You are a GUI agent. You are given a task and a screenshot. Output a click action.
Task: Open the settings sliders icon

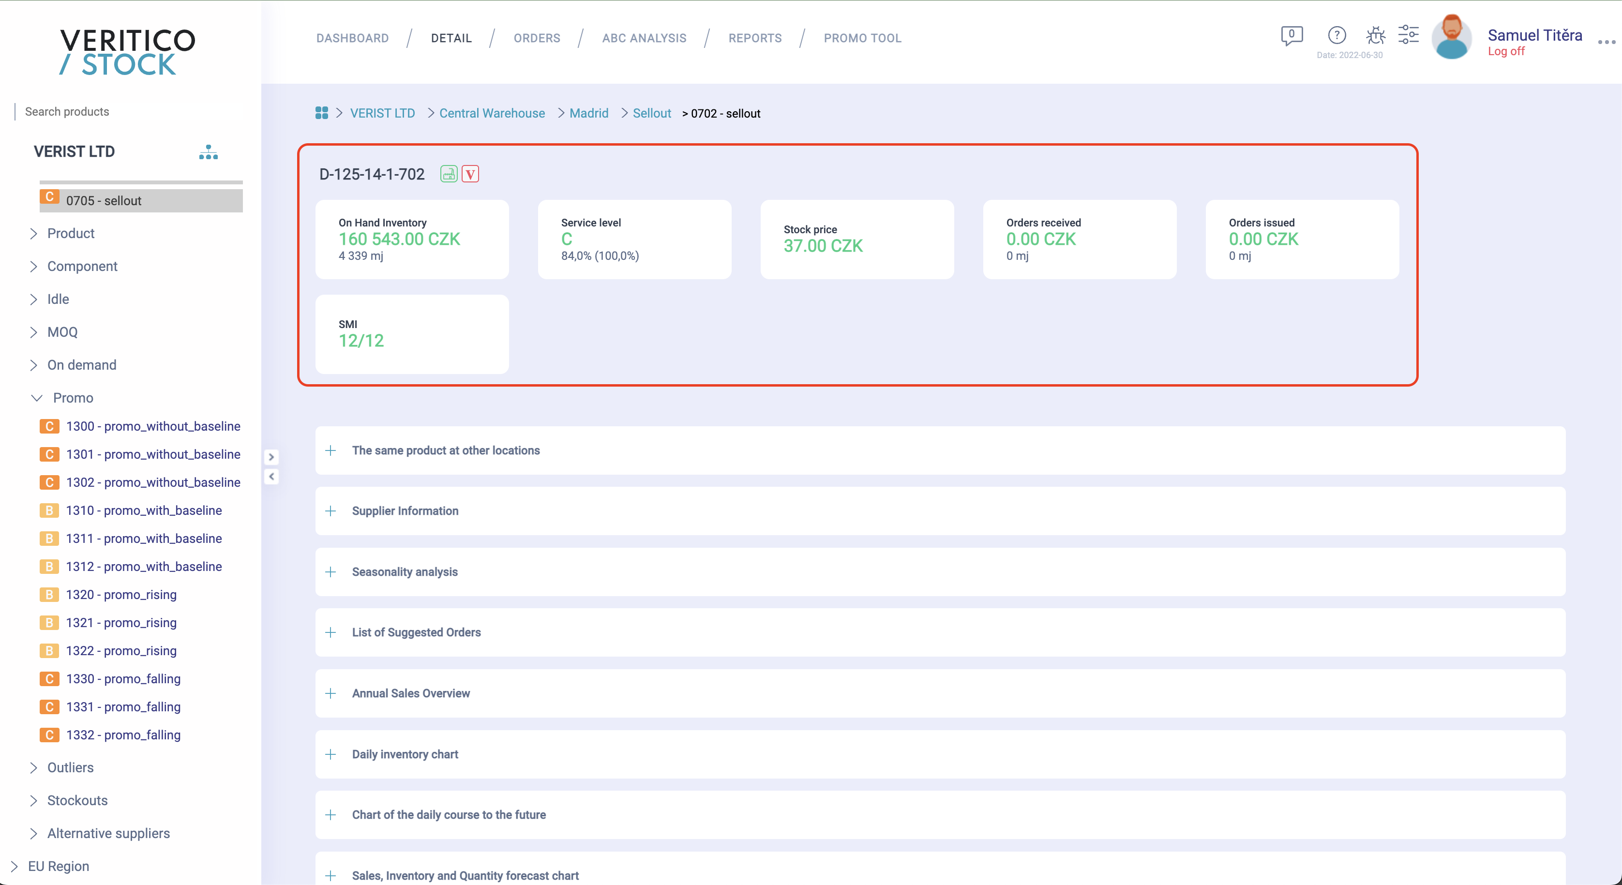tap(1408, 35)
